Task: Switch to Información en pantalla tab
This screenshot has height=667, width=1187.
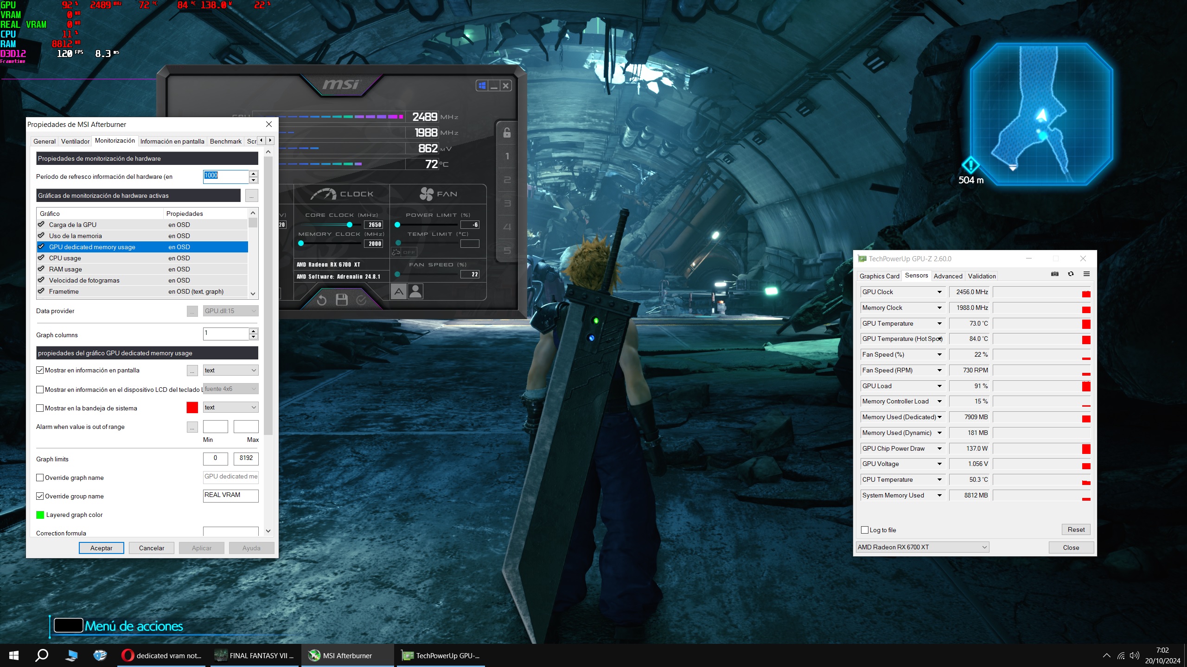Action: coord(172,141)
